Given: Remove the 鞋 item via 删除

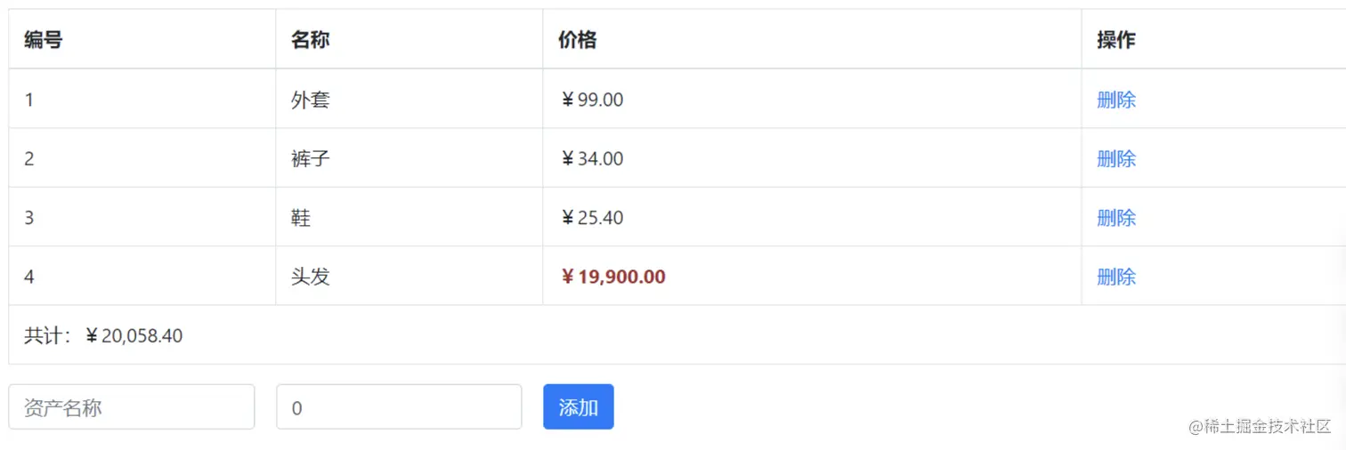Looking at the screenshot, I should tap(1116, 218).
